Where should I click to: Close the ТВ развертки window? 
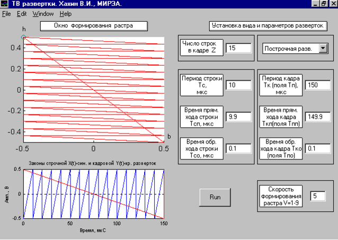click(x=333, y=4)
